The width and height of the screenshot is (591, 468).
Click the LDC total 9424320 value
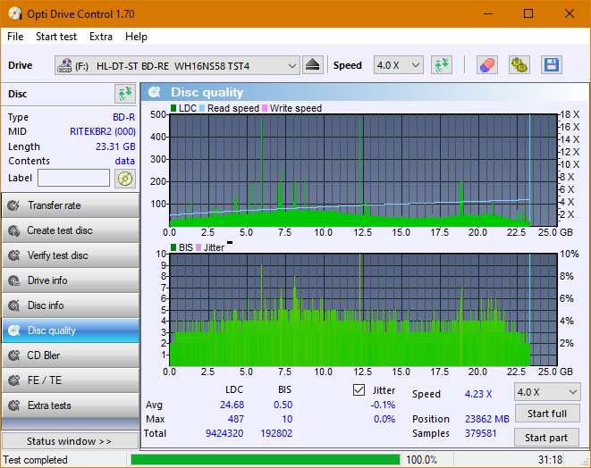click(224, 433)
